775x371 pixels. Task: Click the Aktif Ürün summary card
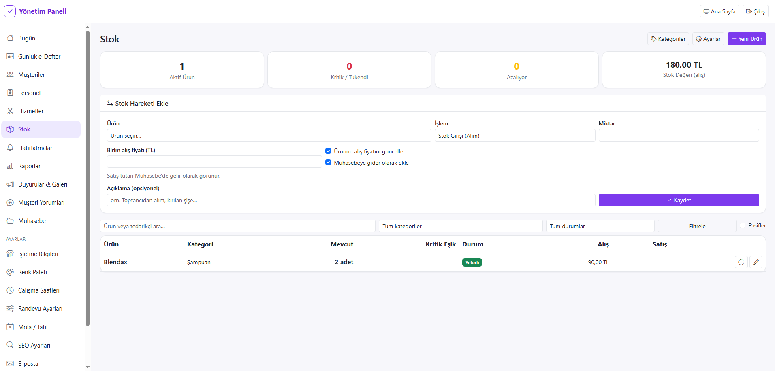click(x=182, y=70)
